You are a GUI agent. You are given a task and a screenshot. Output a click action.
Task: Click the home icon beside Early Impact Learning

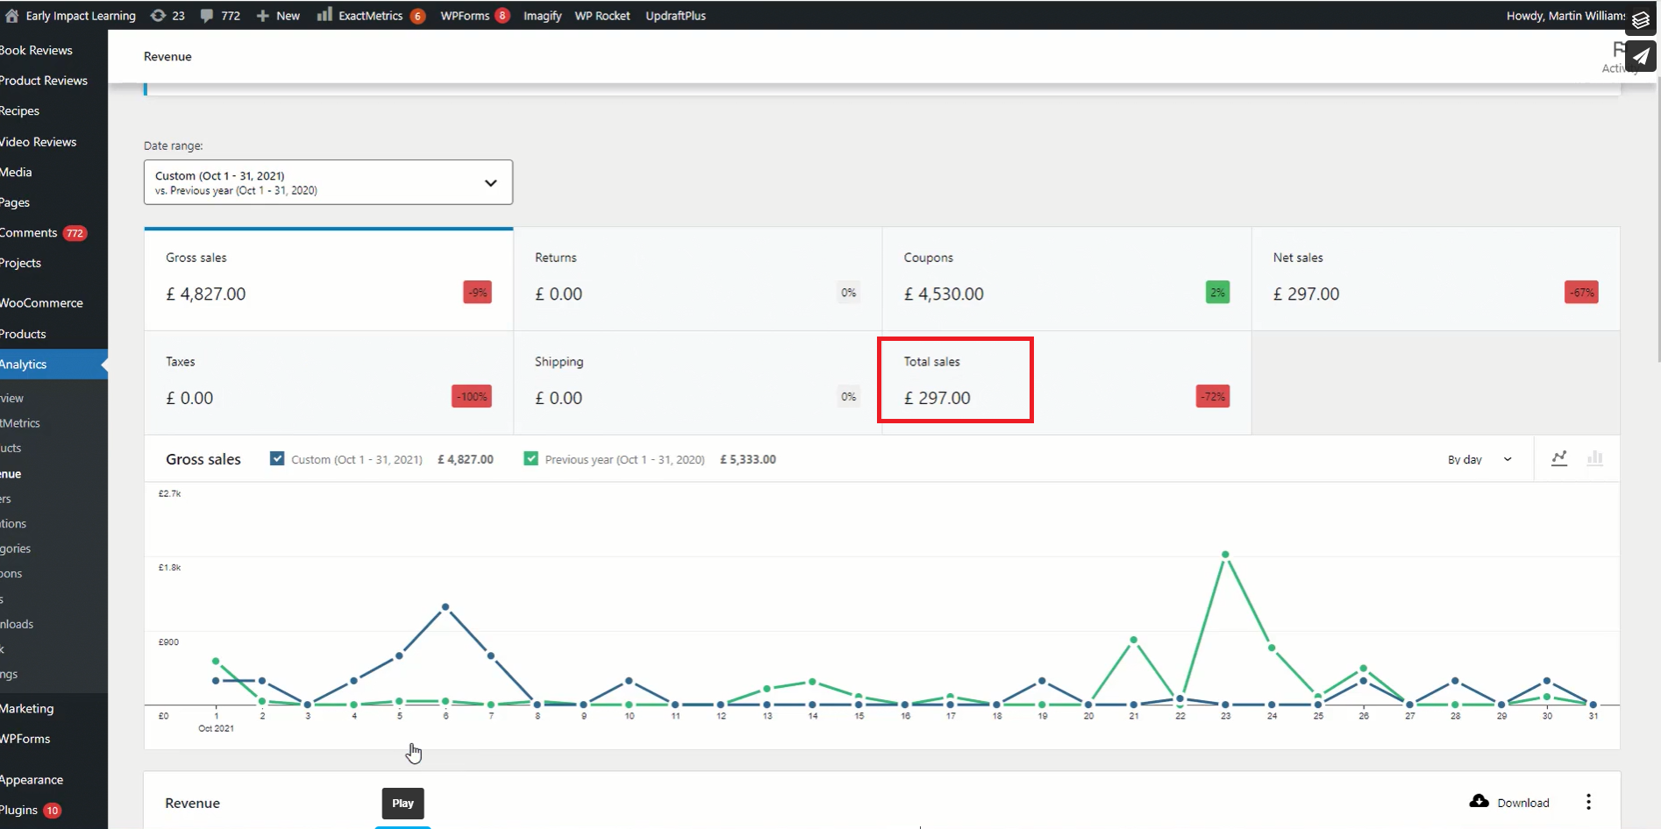(x=11, y=16)
